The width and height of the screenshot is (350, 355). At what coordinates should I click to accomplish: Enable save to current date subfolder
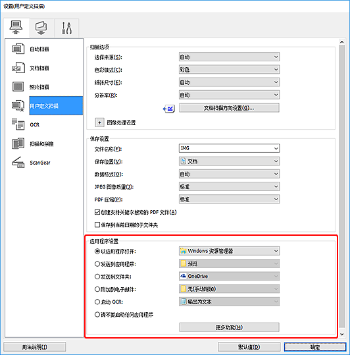tap(97, 225)
